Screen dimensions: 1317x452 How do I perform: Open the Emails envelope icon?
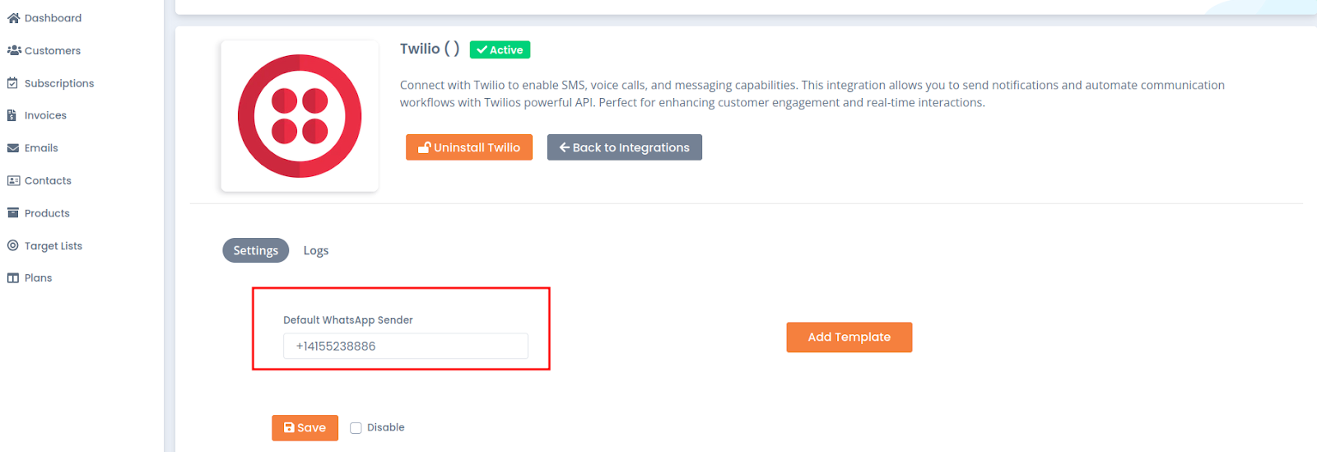(x=13, y=148)
